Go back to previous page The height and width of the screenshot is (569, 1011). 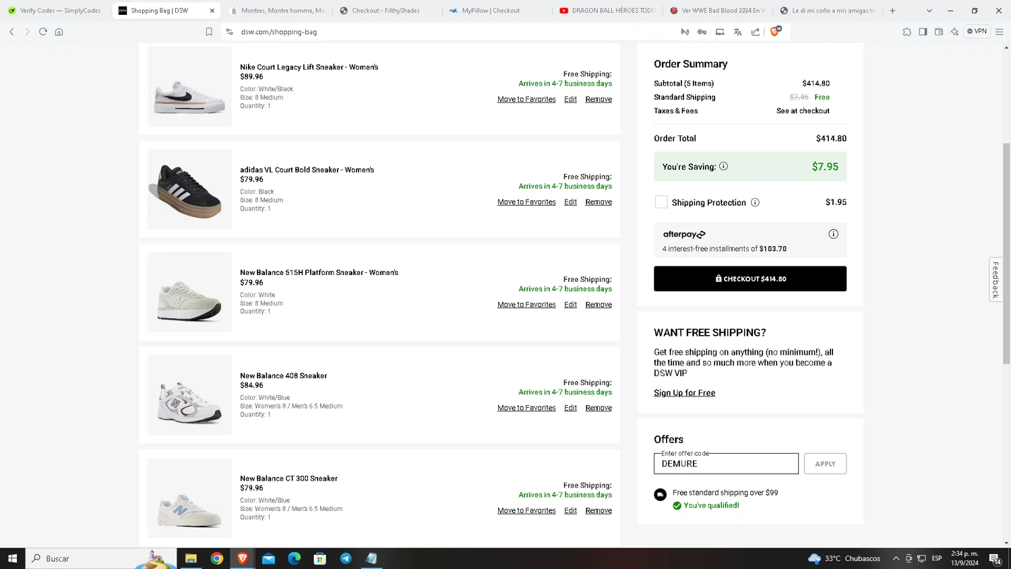pos(11,32)
